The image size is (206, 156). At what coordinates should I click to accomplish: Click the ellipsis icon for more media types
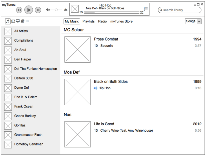(x=27, y=21)
